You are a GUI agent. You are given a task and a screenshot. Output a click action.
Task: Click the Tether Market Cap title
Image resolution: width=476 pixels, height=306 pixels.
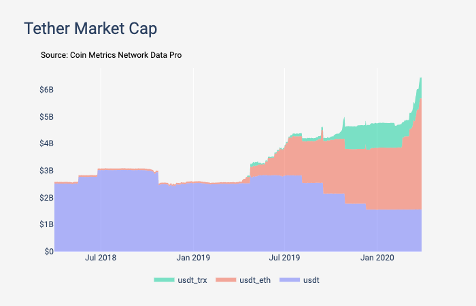(90, 29)
